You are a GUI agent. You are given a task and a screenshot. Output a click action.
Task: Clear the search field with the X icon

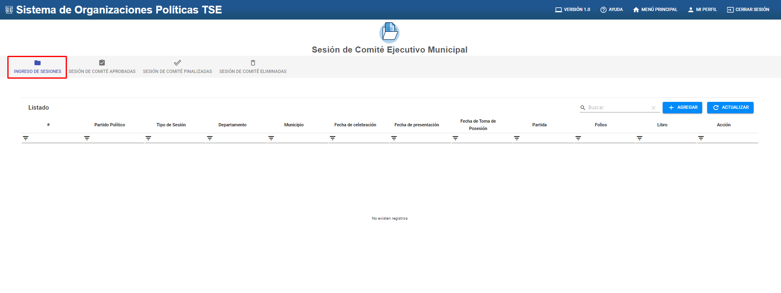tap(653, 108)
